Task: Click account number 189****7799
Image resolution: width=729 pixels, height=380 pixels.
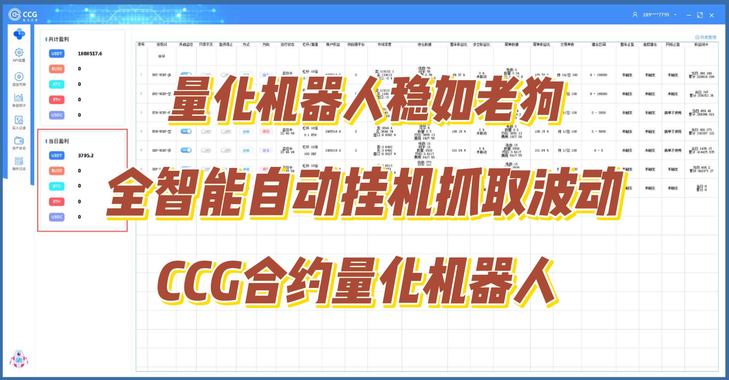Action: [656, 15]
